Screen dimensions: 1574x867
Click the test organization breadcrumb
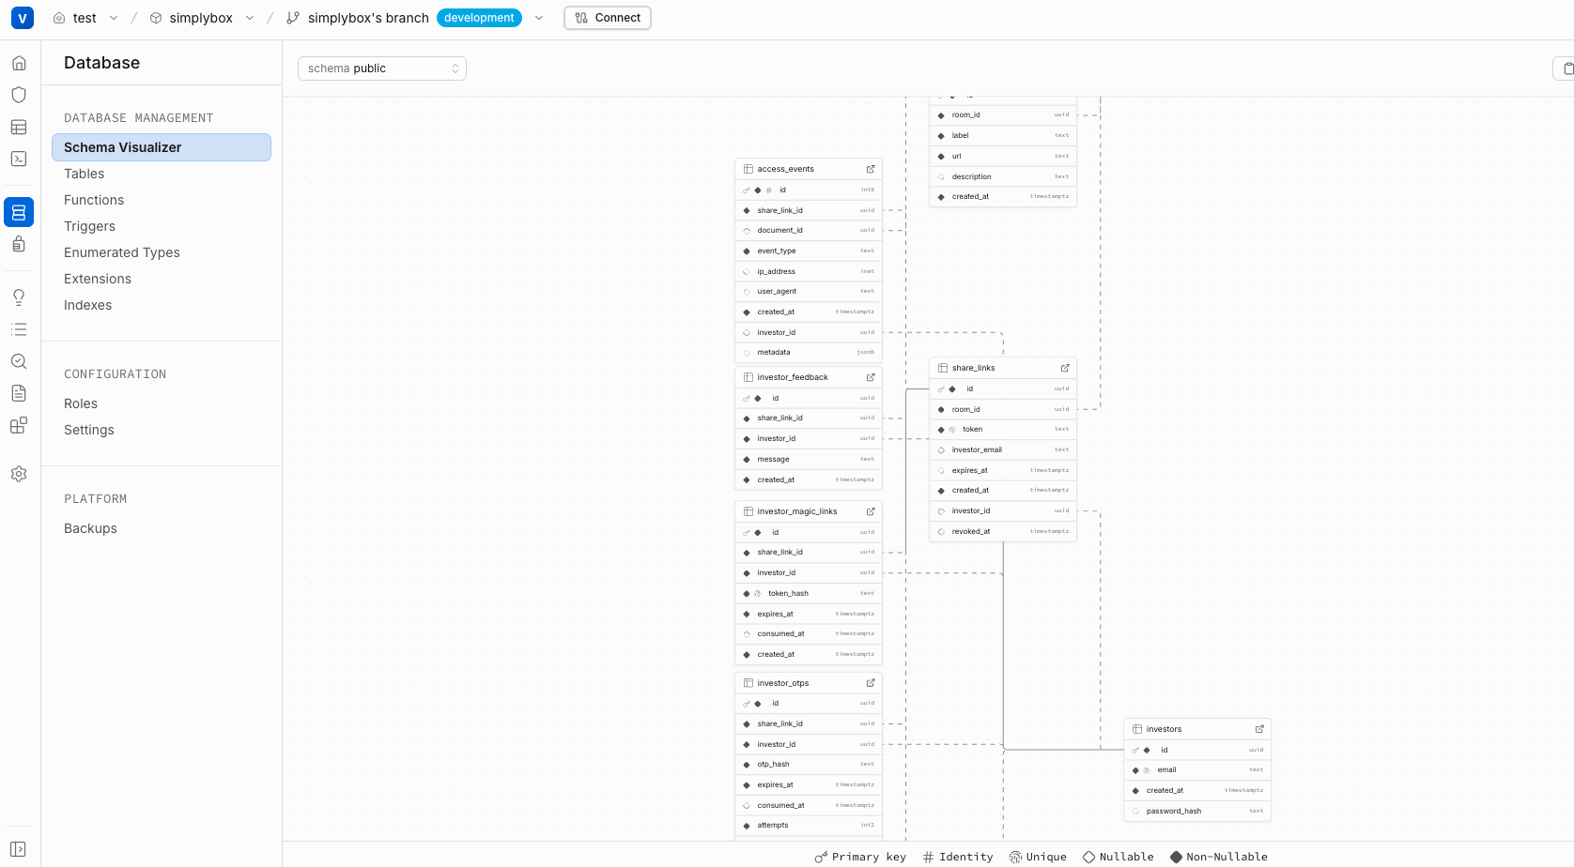[75, 18]
